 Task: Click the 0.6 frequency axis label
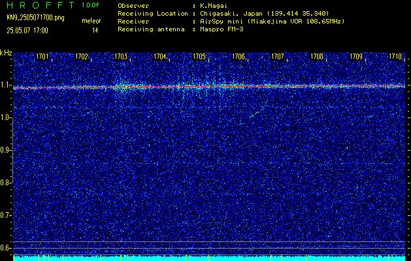5,248
